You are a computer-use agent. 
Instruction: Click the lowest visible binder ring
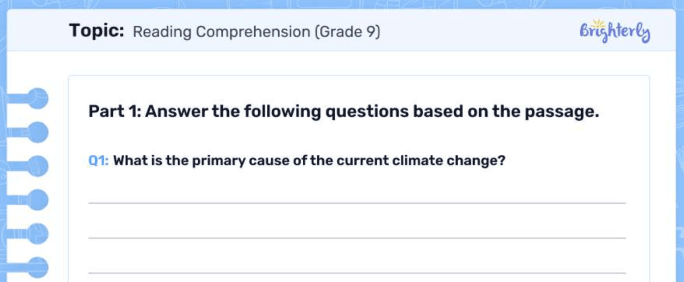point(37,267)
